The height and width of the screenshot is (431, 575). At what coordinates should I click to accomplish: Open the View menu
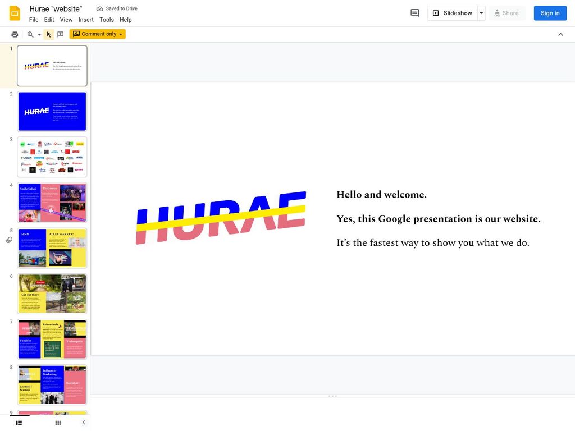(66, 20)
